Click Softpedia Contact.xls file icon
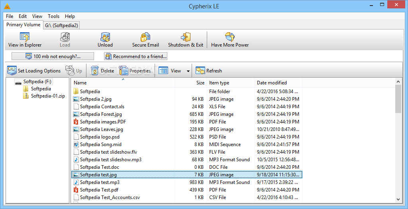This screenshot has width=408, height=209. coord(76,107)
